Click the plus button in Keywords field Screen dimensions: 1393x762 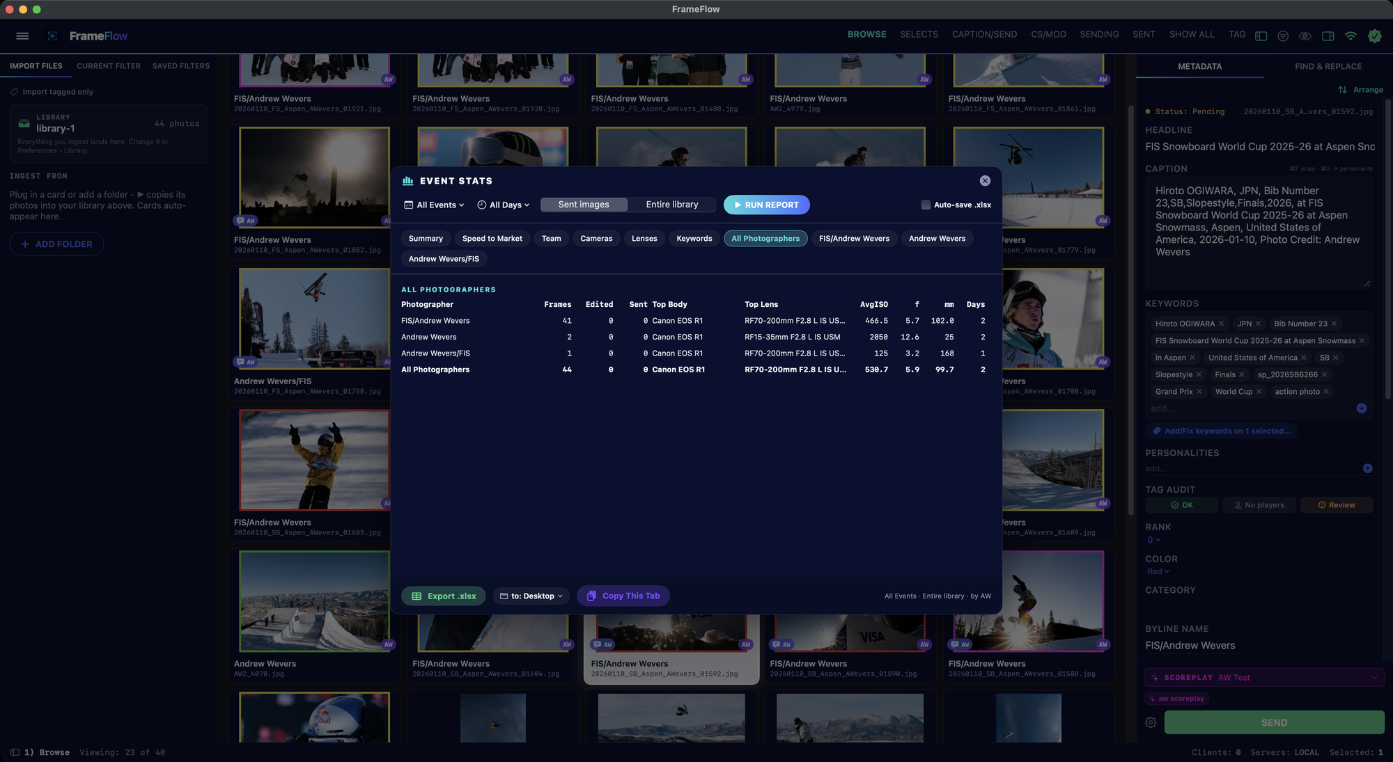(x=1362, y=408)
